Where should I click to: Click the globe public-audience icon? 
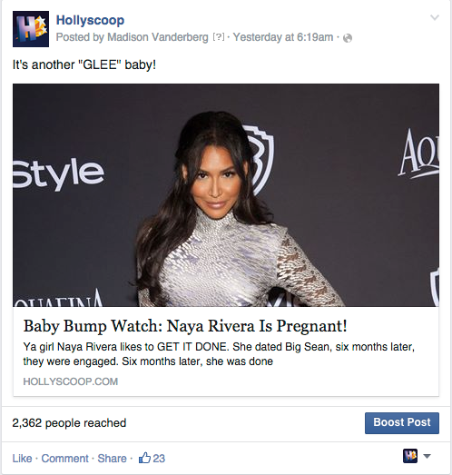(348, 38)
